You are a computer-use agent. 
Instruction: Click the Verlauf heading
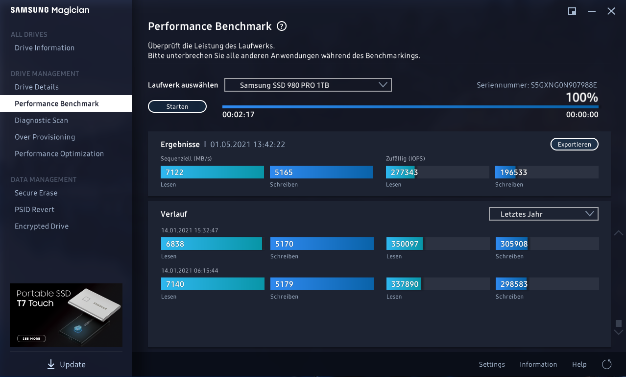(x=174, y=214)
